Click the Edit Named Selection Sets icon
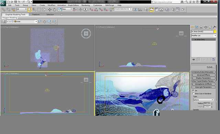220x134 pixels. (111, 10)
